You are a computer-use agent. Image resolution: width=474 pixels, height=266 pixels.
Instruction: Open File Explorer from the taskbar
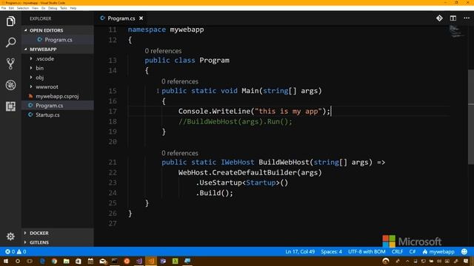point(66,261)
